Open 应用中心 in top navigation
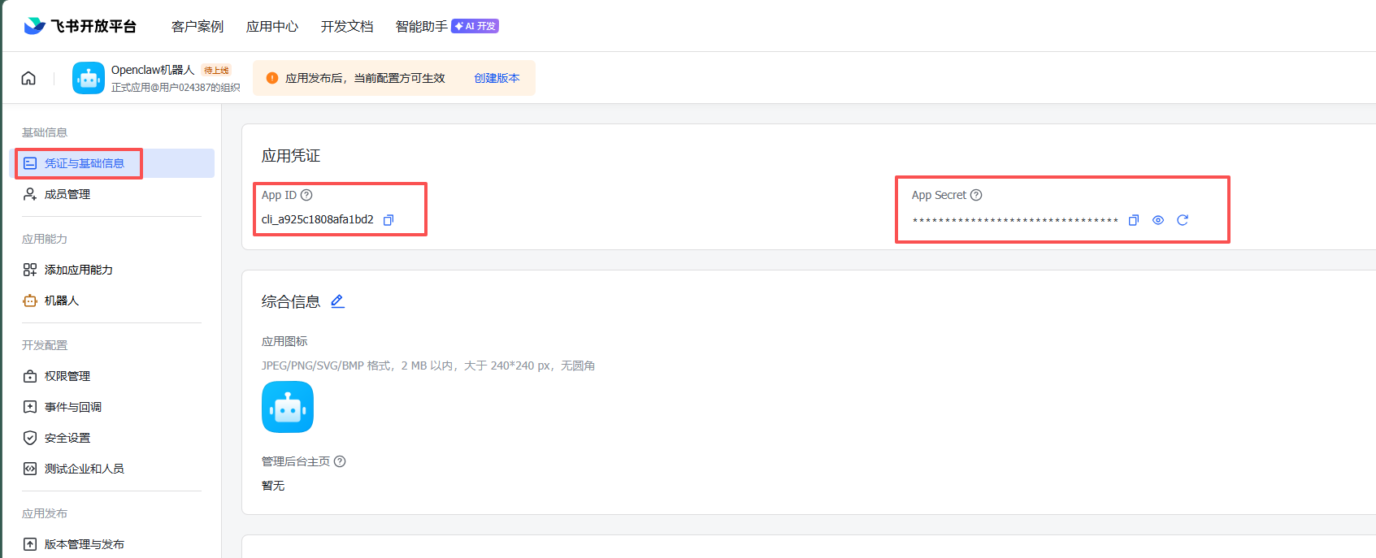The height and width of the screenshot is (558, 1376). (272, 26)
